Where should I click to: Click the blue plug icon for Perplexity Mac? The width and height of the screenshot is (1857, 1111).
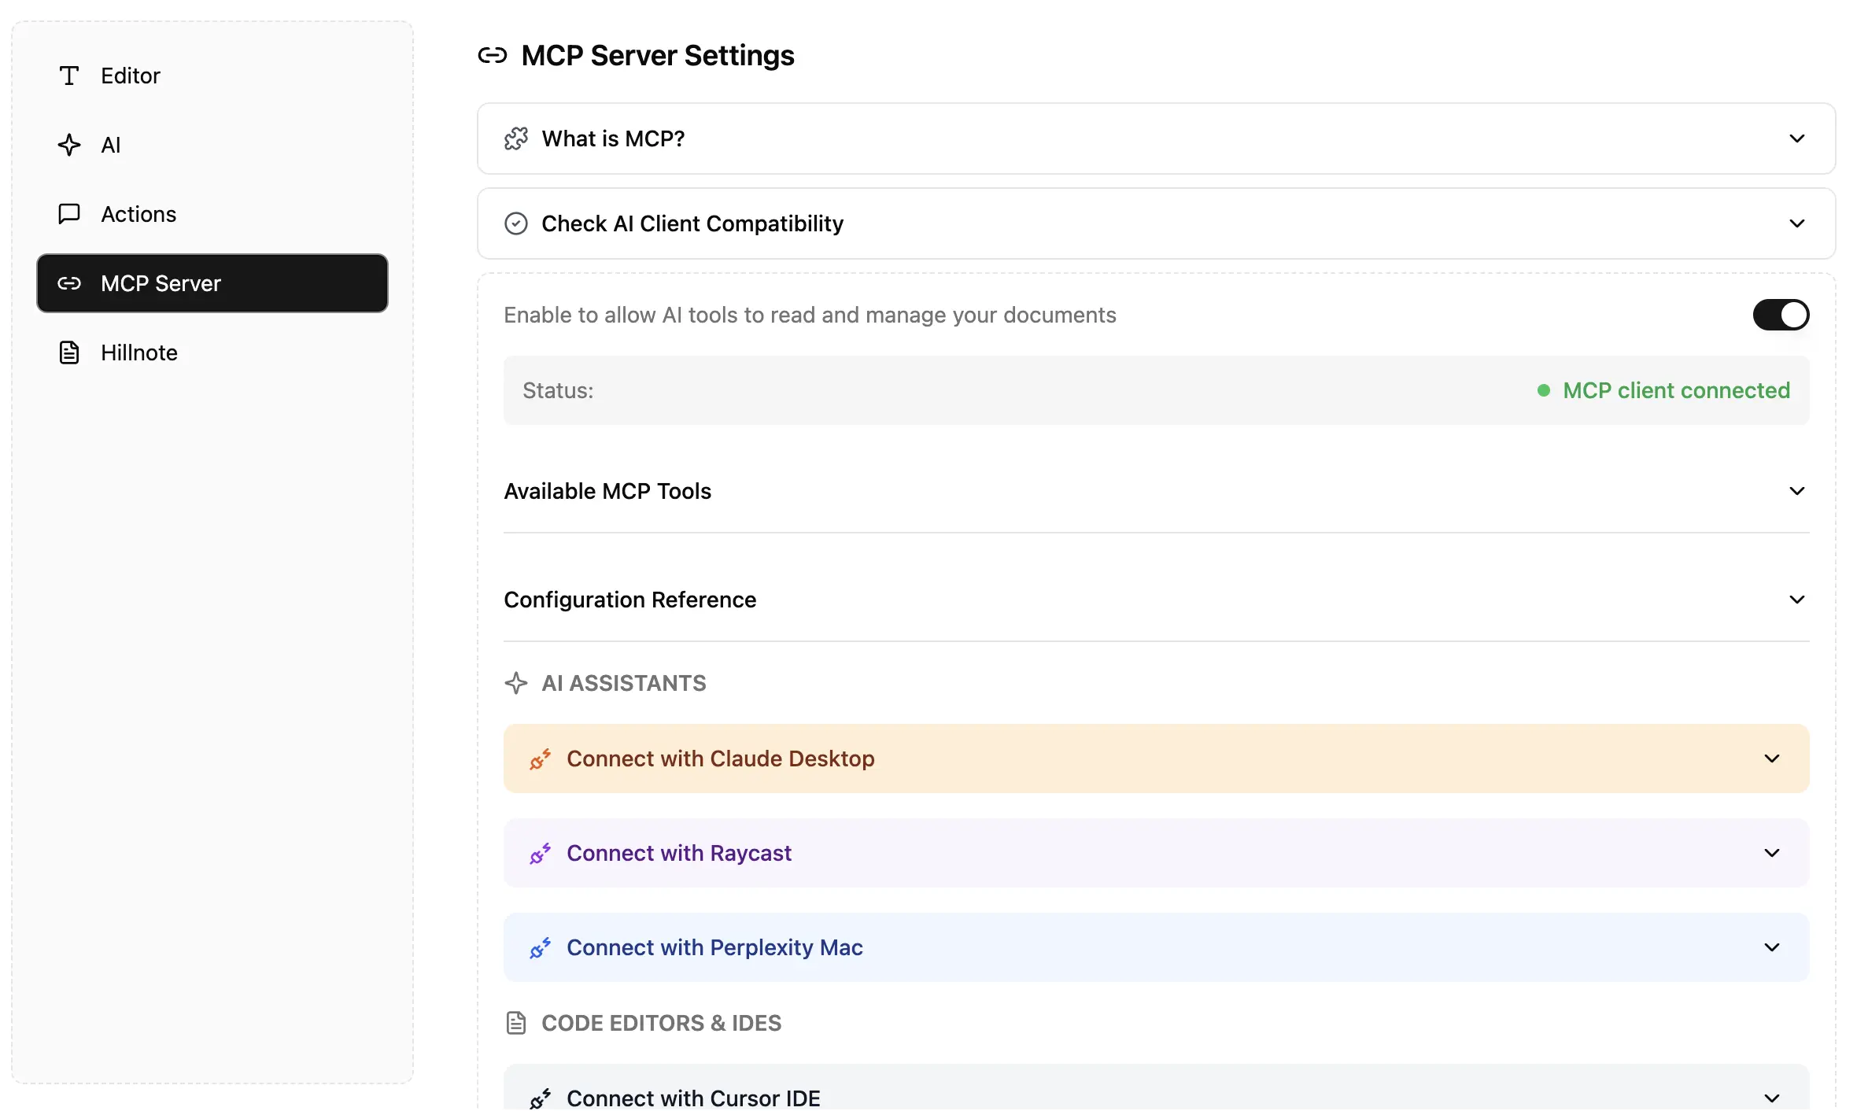tap(540, 948)
